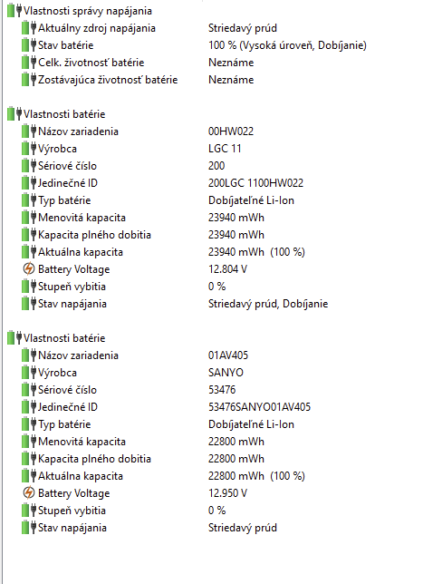Screen dimensions: 423x584
Task: Select the device name value '00HW022'
Action: [x=231, y=131]
